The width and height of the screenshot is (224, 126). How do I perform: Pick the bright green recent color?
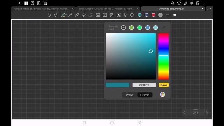140,28
